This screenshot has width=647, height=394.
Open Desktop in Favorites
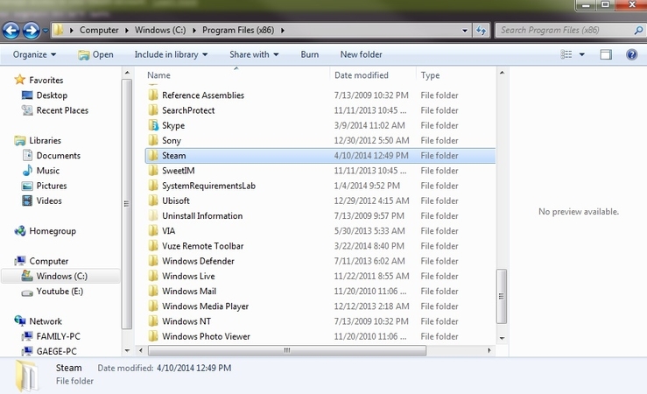52,95
